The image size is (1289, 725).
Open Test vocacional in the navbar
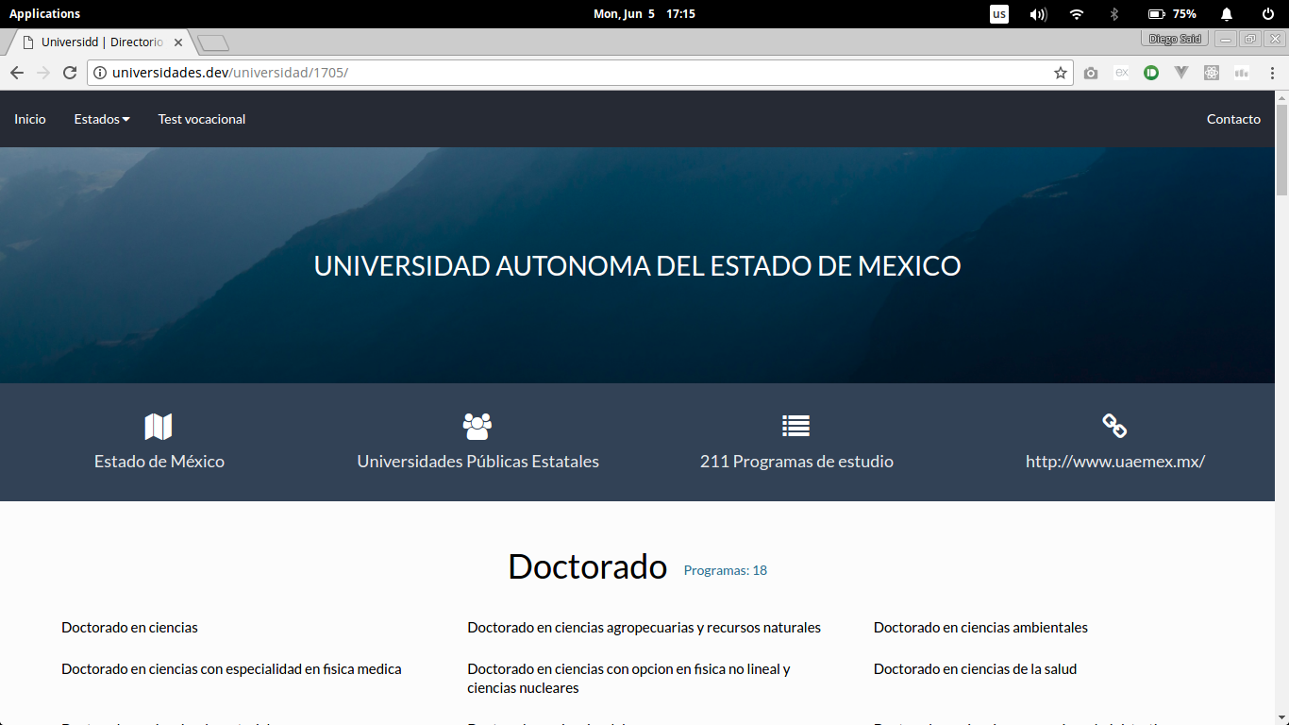(202, 119)
